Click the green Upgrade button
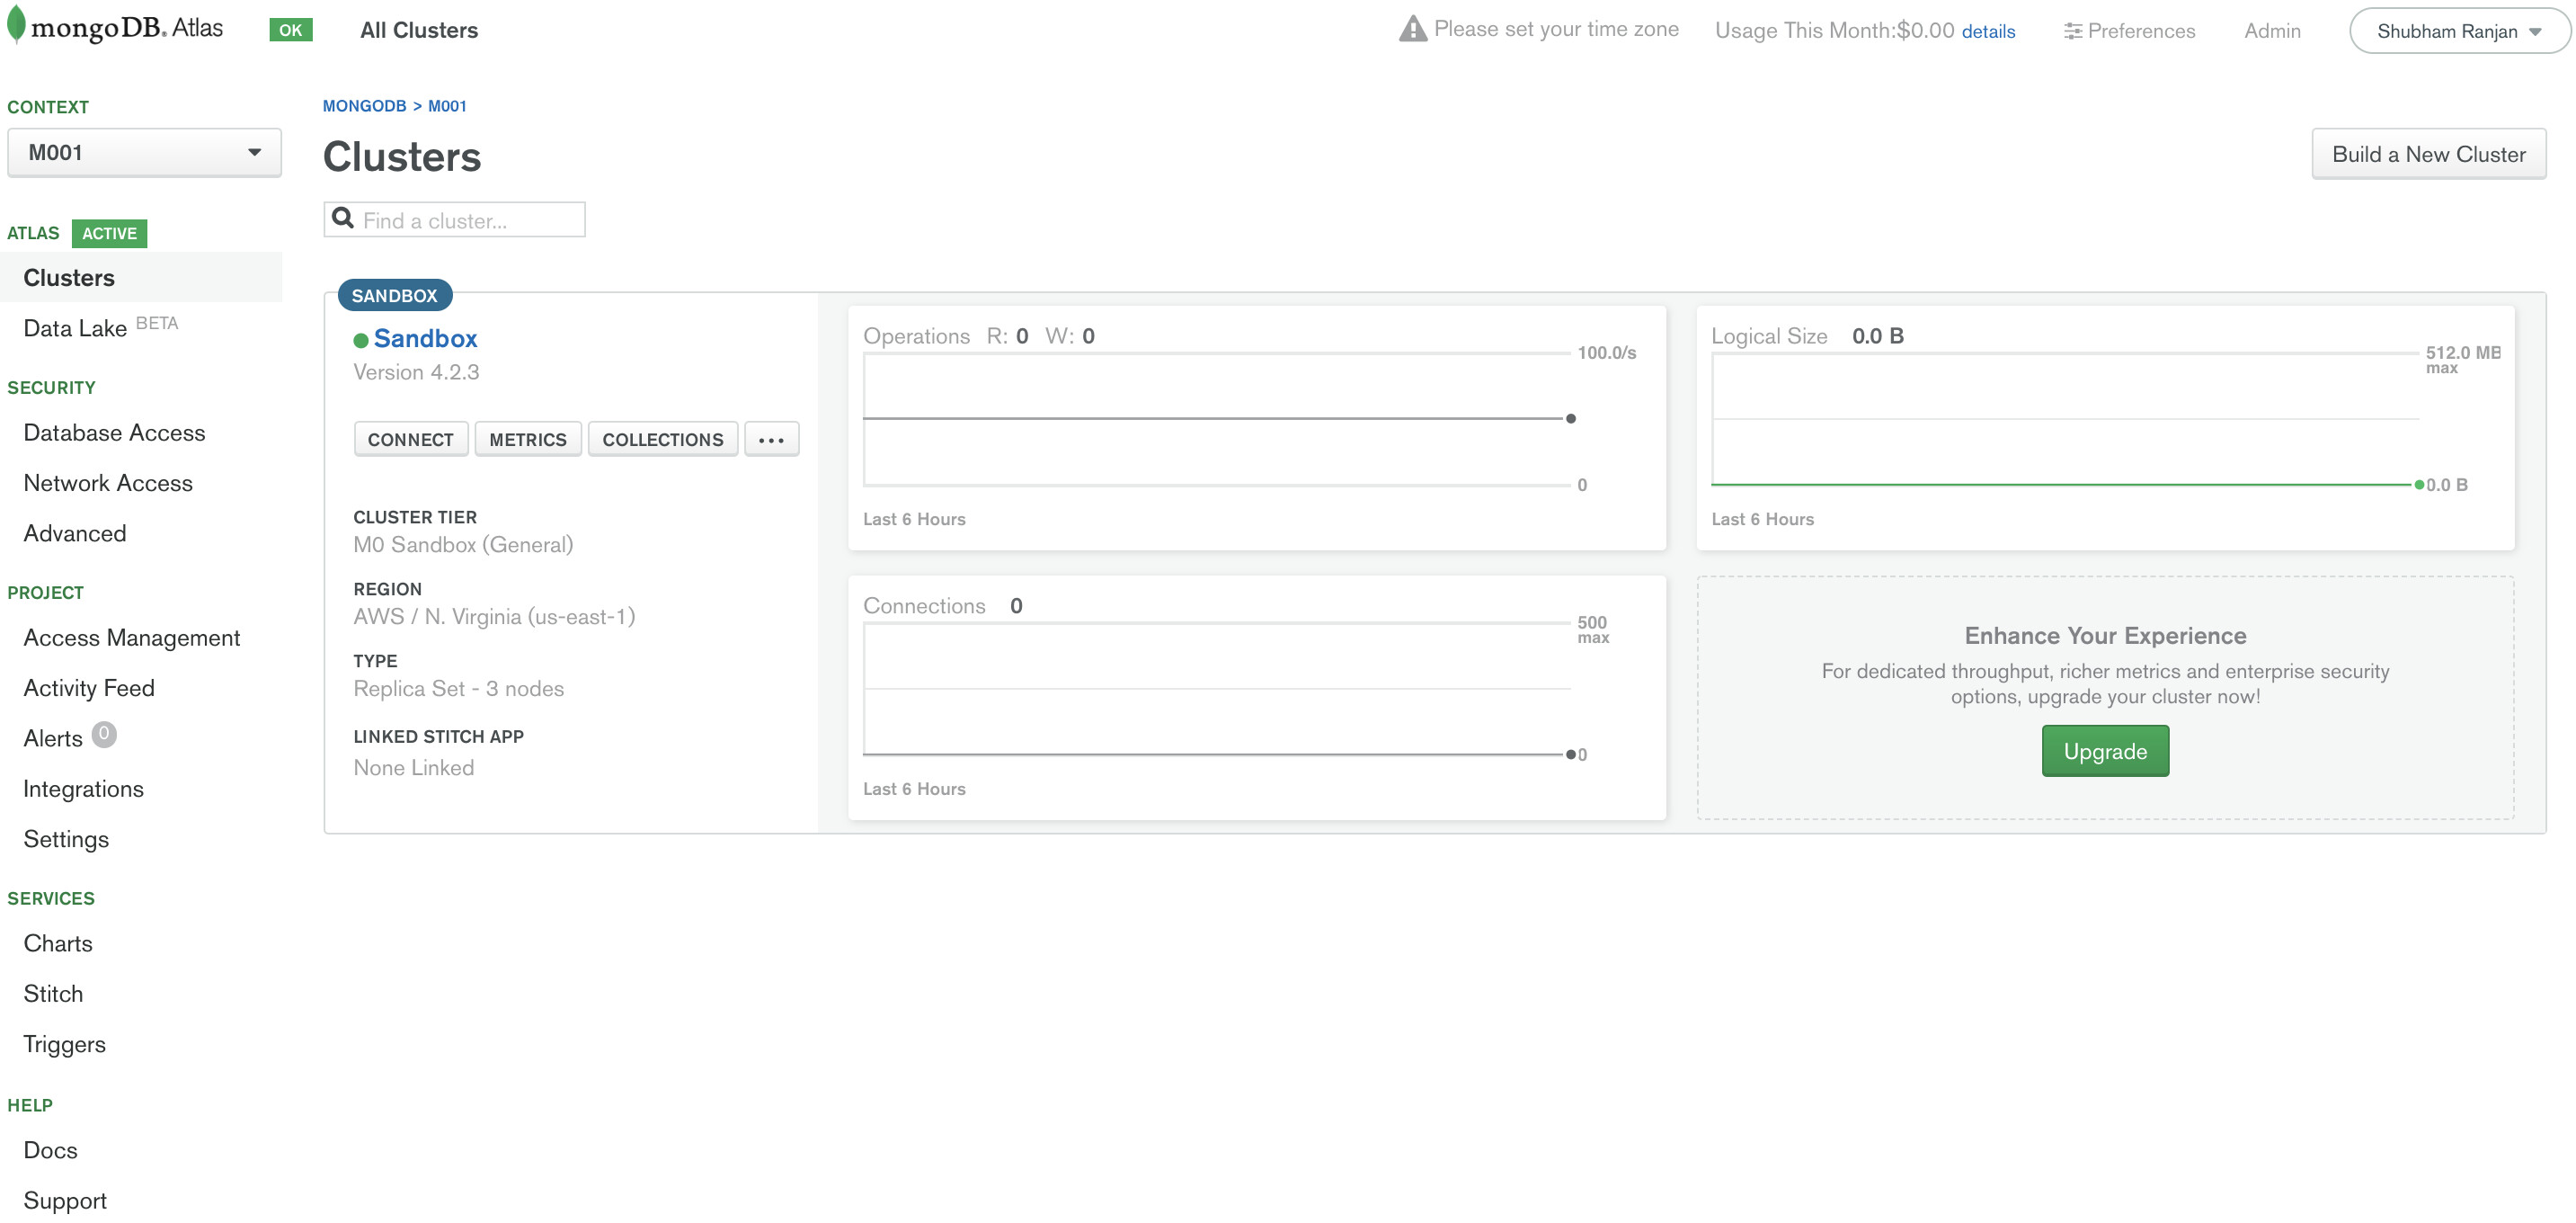Screen dimensions: 2576x1223 (2104, 751)
